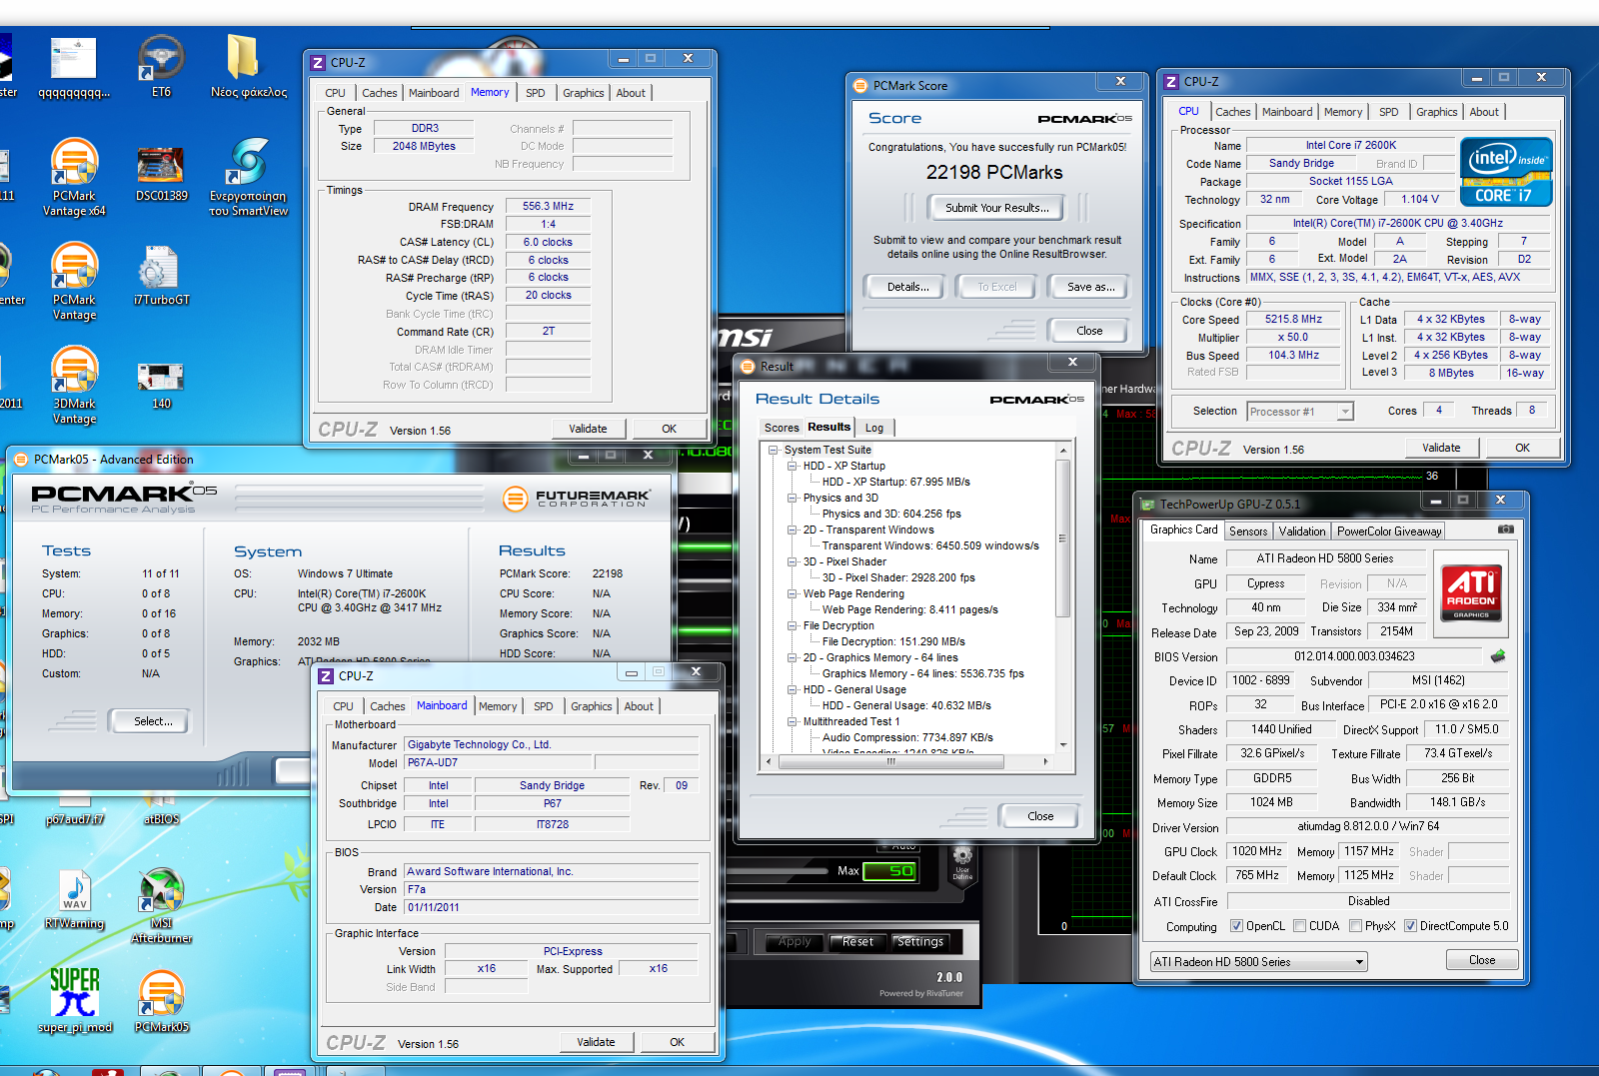
Task: Launch the SmartView activation shortcut icon
Action: click(248, 178)
